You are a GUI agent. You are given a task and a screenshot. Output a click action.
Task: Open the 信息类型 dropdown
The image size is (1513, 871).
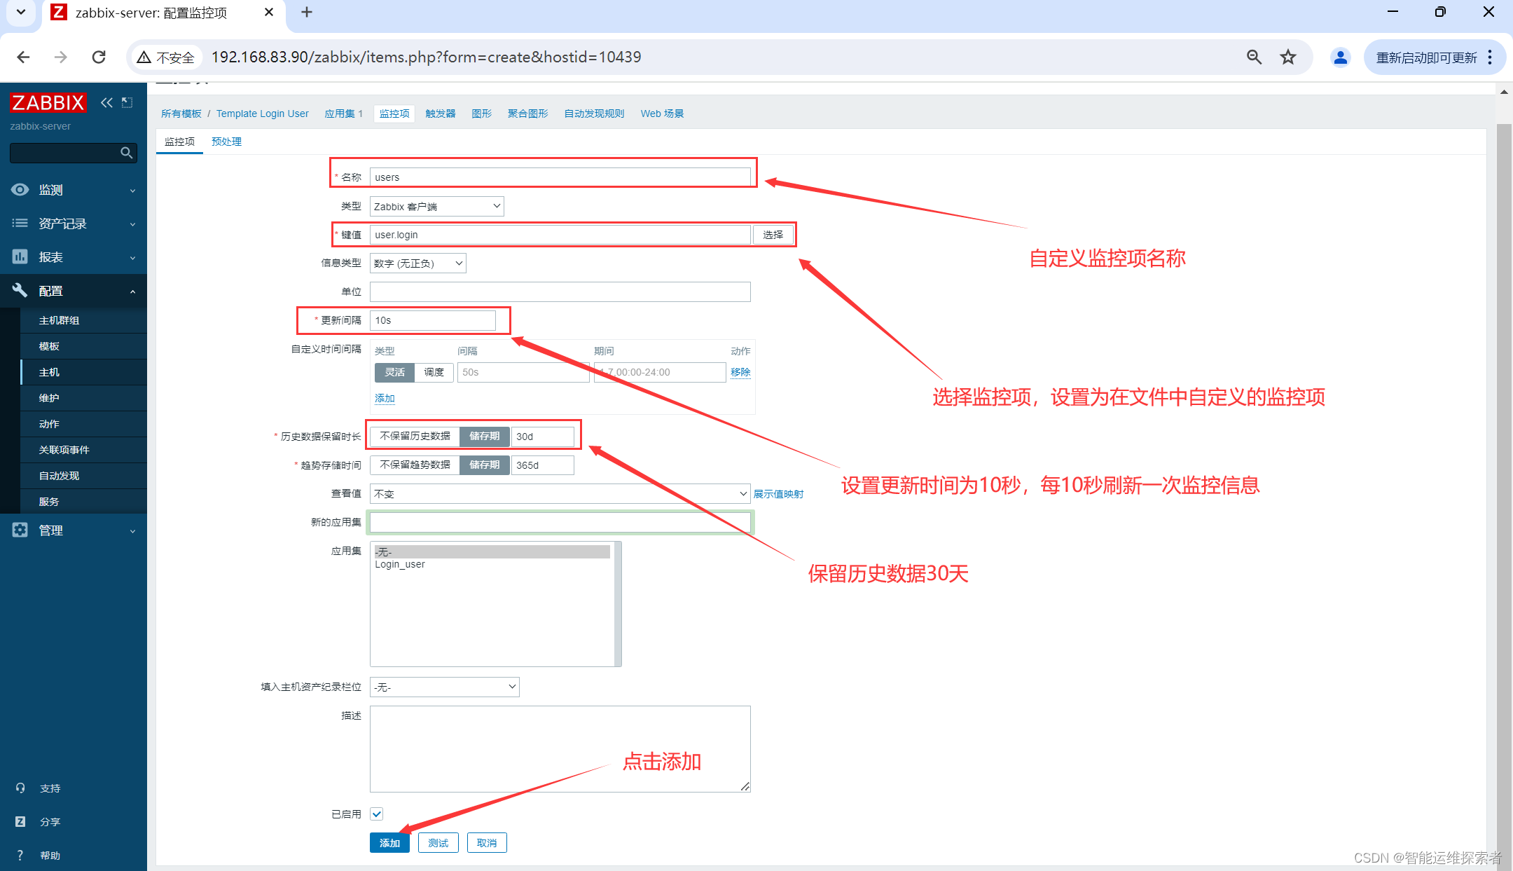(417, 263)
